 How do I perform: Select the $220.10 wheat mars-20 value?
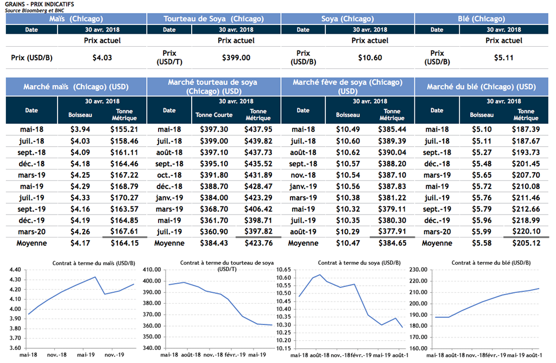pyautogui.click(x=526, y=232)
